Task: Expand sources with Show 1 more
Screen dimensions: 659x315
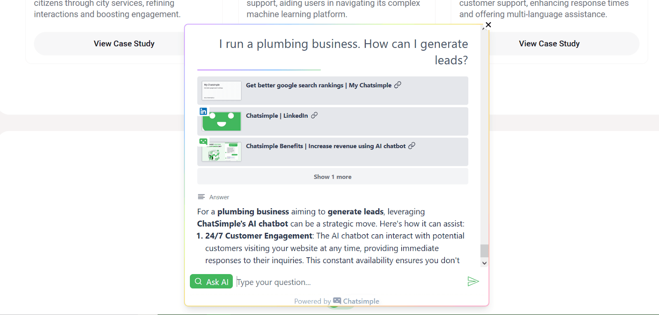Action: tap(332, 177)
